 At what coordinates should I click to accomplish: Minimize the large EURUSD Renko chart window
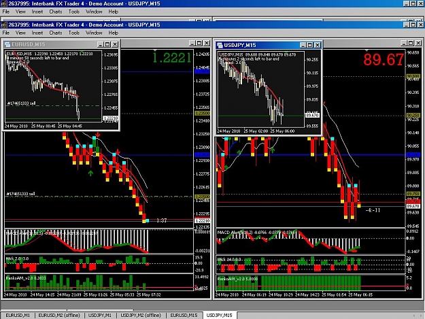click(x=192, y=43)
